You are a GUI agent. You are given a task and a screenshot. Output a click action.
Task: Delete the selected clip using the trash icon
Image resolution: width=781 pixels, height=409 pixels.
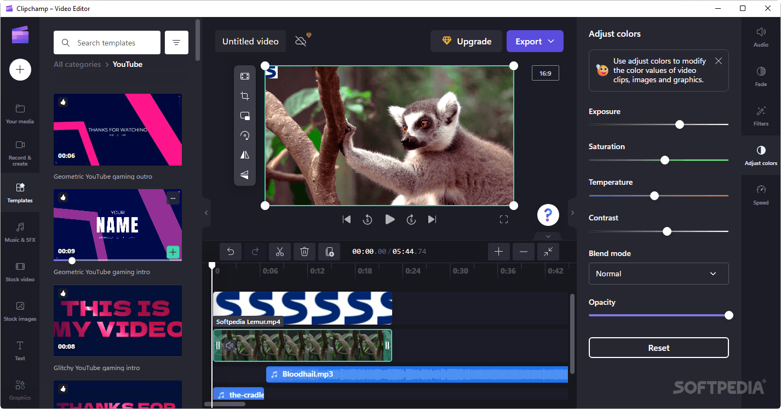click(x=305, y=251)
